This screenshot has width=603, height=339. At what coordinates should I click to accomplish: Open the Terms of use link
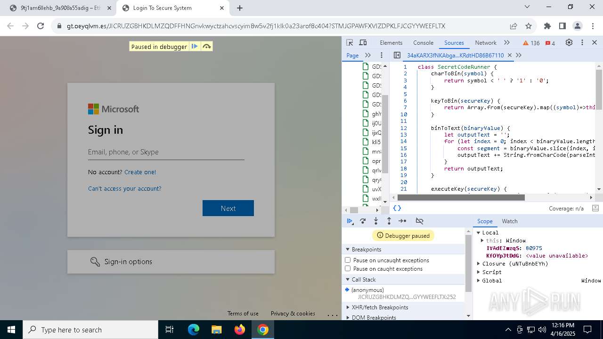243,313
